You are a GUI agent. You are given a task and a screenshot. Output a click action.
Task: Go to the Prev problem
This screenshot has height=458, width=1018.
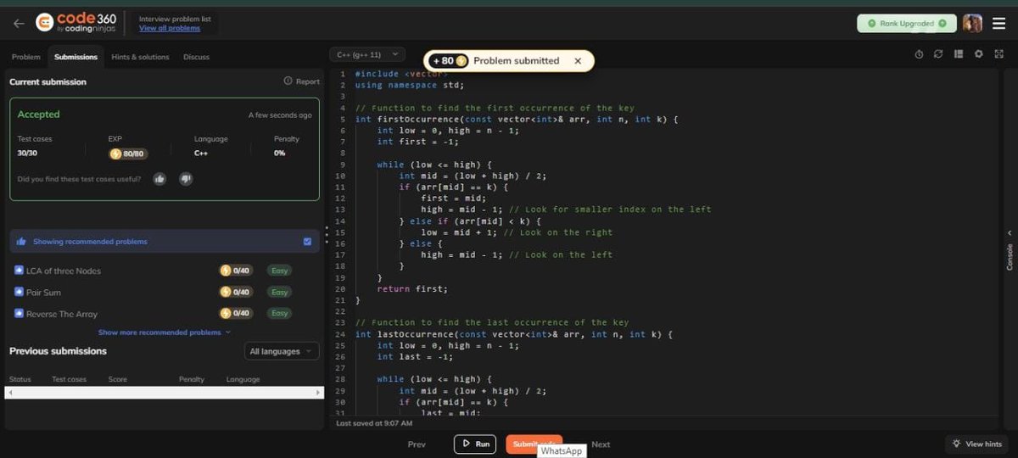[x=417, y=444]
